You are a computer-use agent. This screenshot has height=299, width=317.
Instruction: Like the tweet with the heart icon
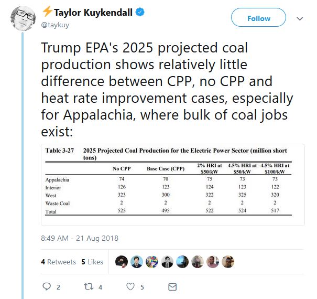(x=130, y=287)
